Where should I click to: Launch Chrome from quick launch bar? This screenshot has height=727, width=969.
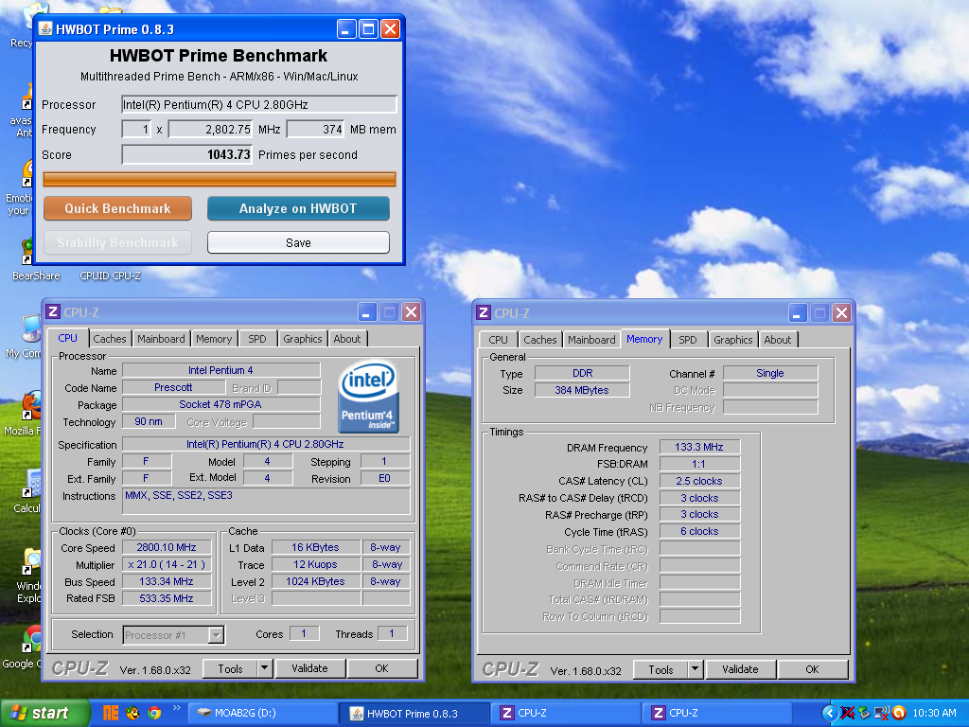tap(154, 713)
